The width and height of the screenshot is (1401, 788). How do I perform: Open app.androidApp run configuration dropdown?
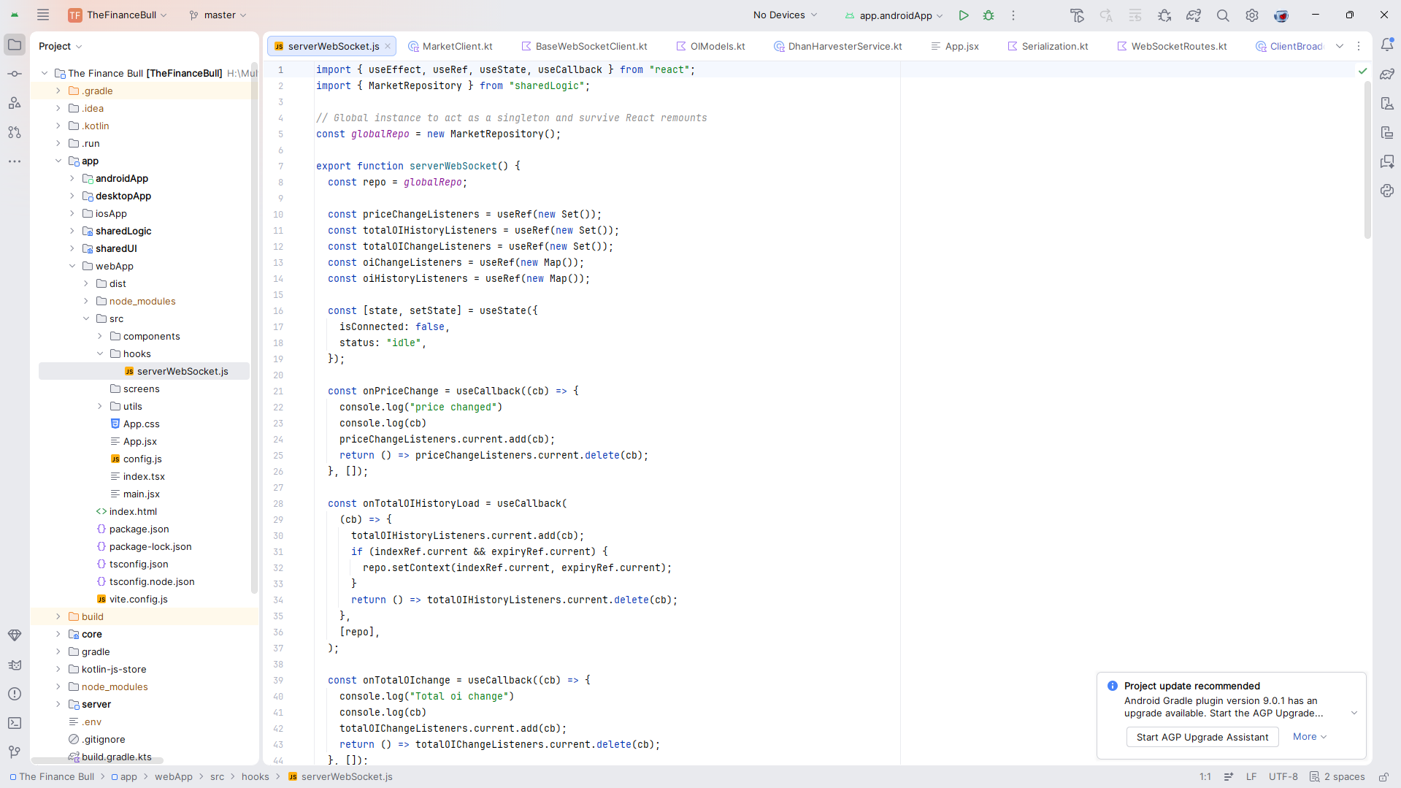point(894,15)
